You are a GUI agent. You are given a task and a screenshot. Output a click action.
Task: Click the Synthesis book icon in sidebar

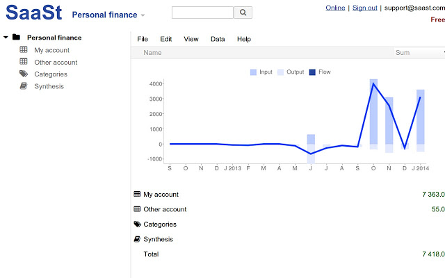[x=24, y=86]
